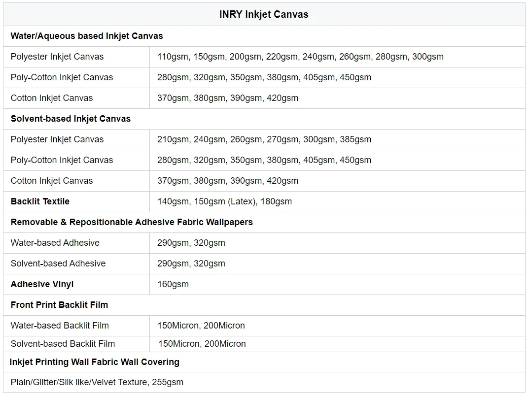Screen dimensions: 528x395
Task: Click the INRY Inkjet Canvas table title
Action: pyautogui.click(x=264, y=15)
